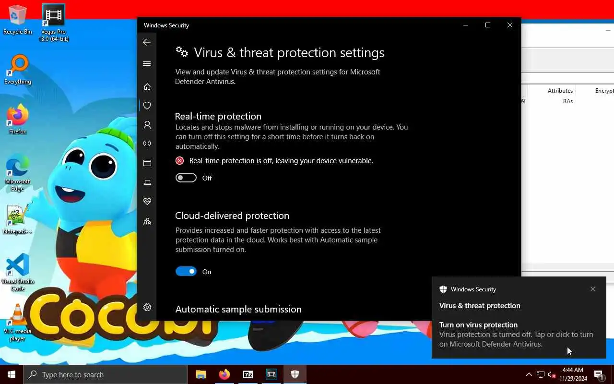Show hidden system tray icons
This screenshot has width=614, height=384.
pyautogui.click(x=529, y=374)
